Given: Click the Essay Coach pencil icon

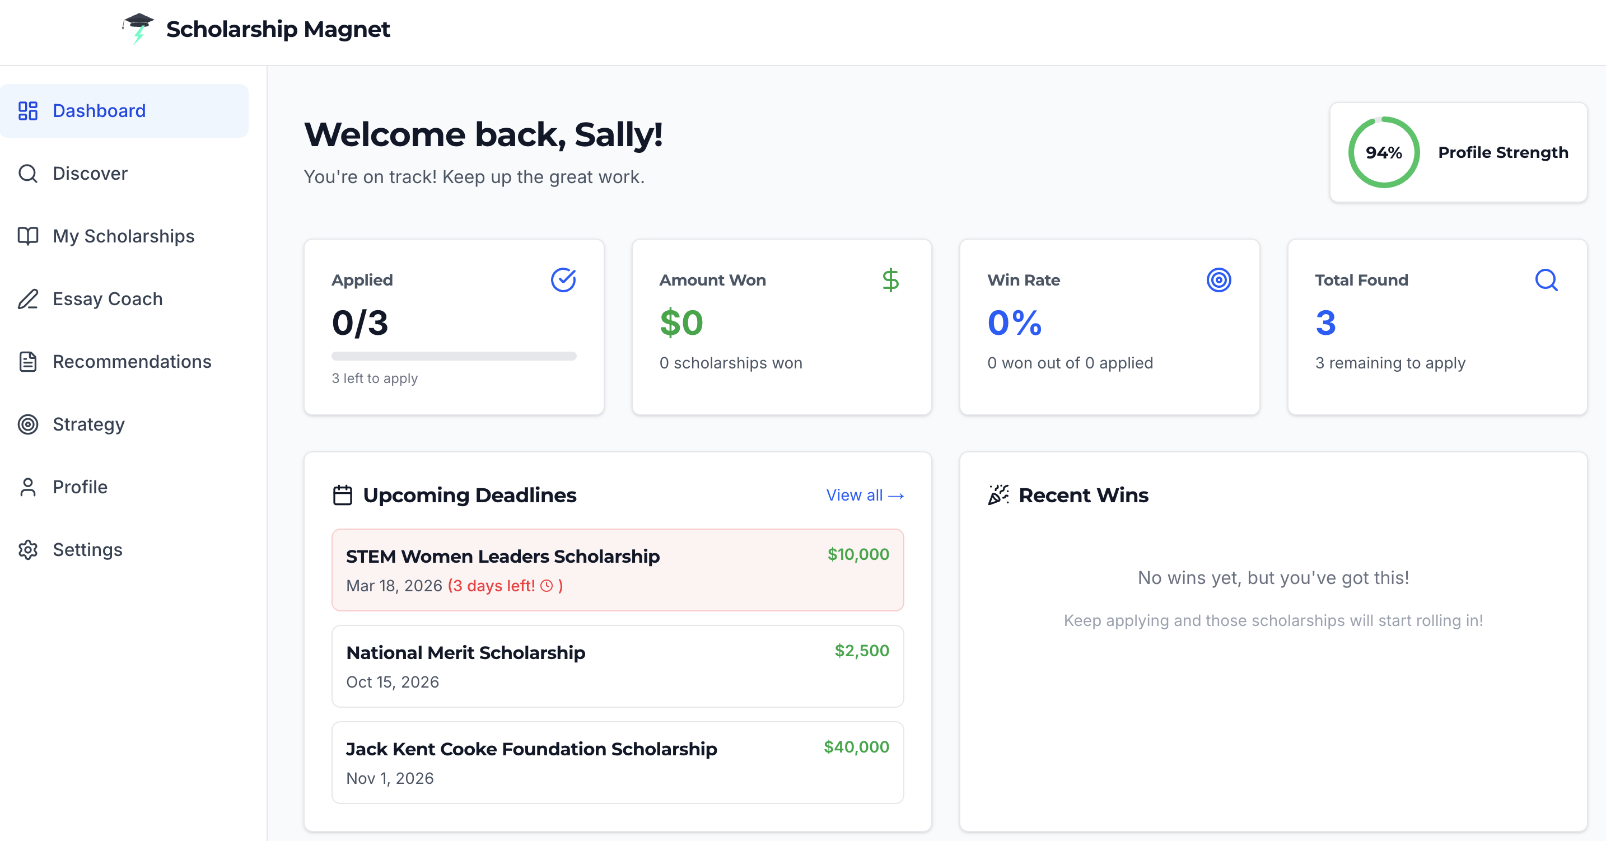Looking at the screenshot, I should coord(27,299).
